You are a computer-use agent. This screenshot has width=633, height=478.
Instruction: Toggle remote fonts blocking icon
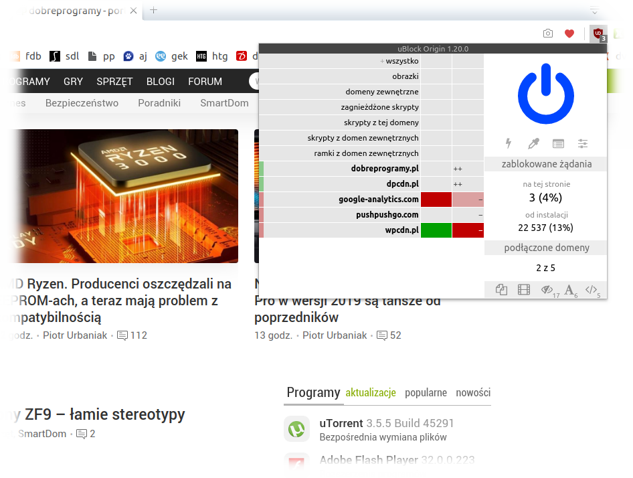pos(569,289)
